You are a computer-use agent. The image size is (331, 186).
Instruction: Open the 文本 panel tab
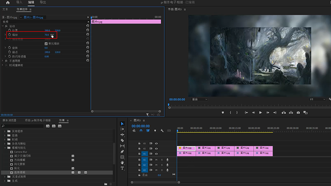[5, 9]
